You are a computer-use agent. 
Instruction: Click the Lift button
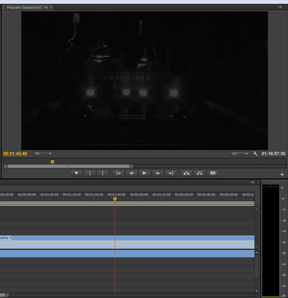point(186,173)
